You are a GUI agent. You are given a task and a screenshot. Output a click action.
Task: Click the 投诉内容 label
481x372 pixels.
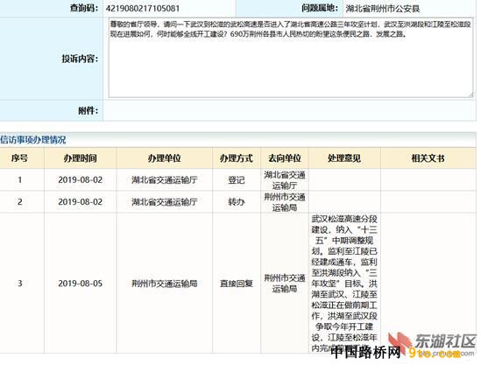[80, 59]
